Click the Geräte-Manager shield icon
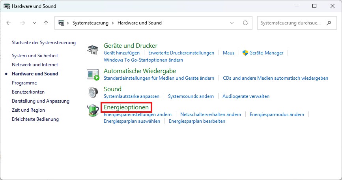This screenshot has width=342, height=180. (245, 53)
